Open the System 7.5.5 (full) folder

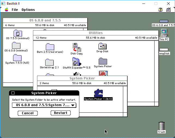click(x=17, y=58)
